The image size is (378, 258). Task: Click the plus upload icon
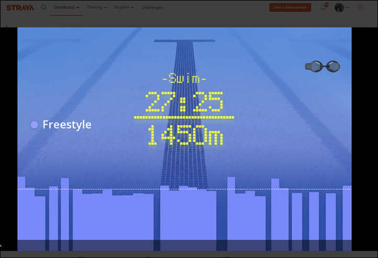(x=360, y=7)
